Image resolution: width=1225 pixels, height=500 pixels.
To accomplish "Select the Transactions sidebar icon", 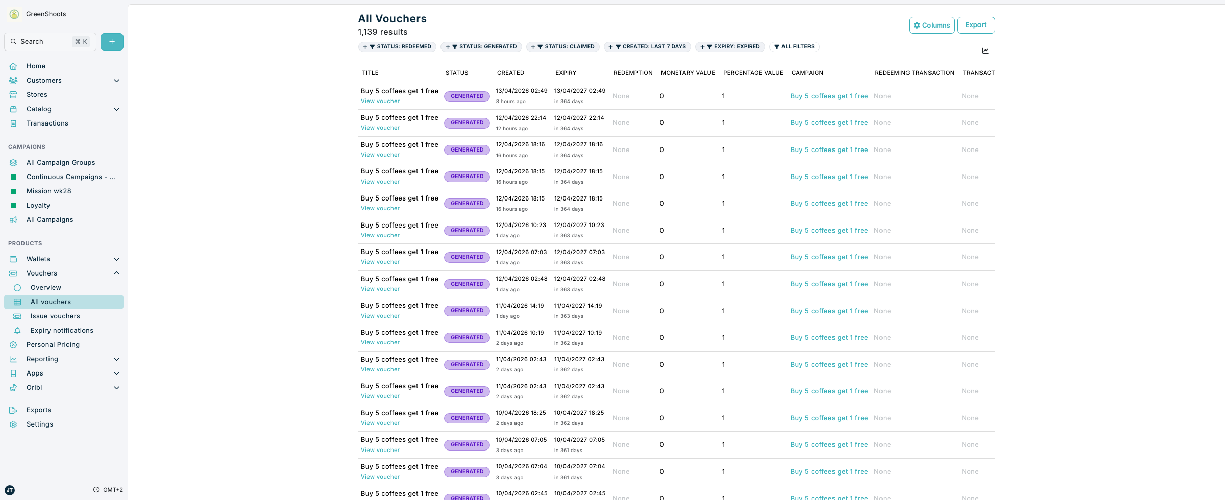I will point(13,123).
